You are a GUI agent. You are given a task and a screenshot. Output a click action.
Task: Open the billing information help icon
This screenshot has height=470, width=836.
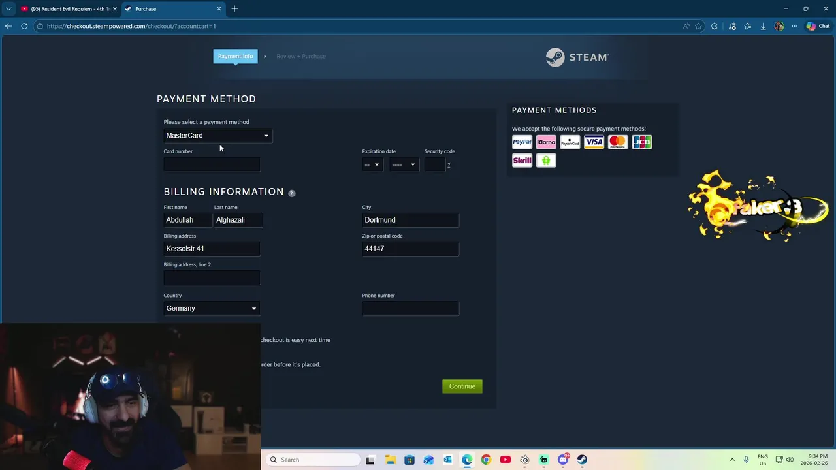point(292,193)
